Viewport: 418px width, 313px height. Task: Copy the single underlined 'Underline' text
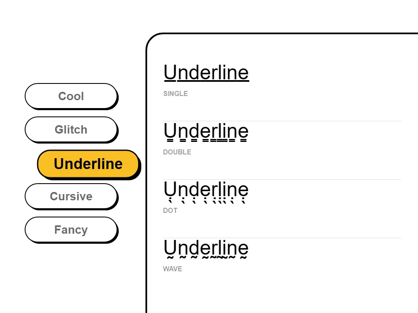coord(206,72)
